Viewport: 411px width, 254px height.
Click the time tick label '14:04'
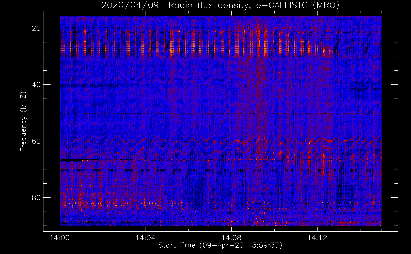[x=146, y=238]
